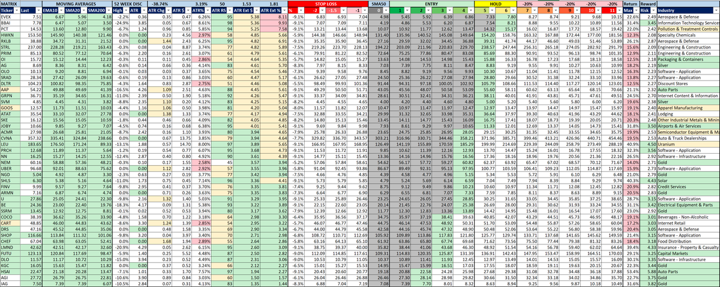This screenshot has height=287, width=720.
Task: Open the High column filter dropdown
Action: point(125,11)
